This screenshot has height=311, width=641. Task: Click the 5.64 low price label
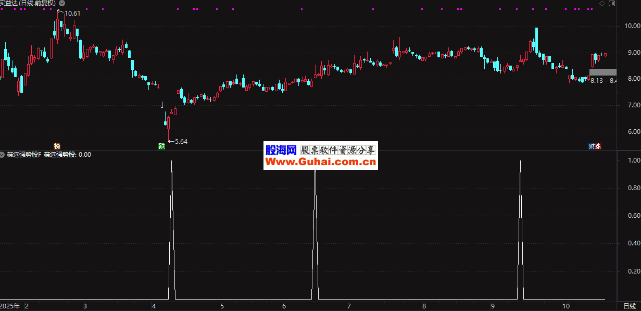pyautogui.click(x=181, y=141)
